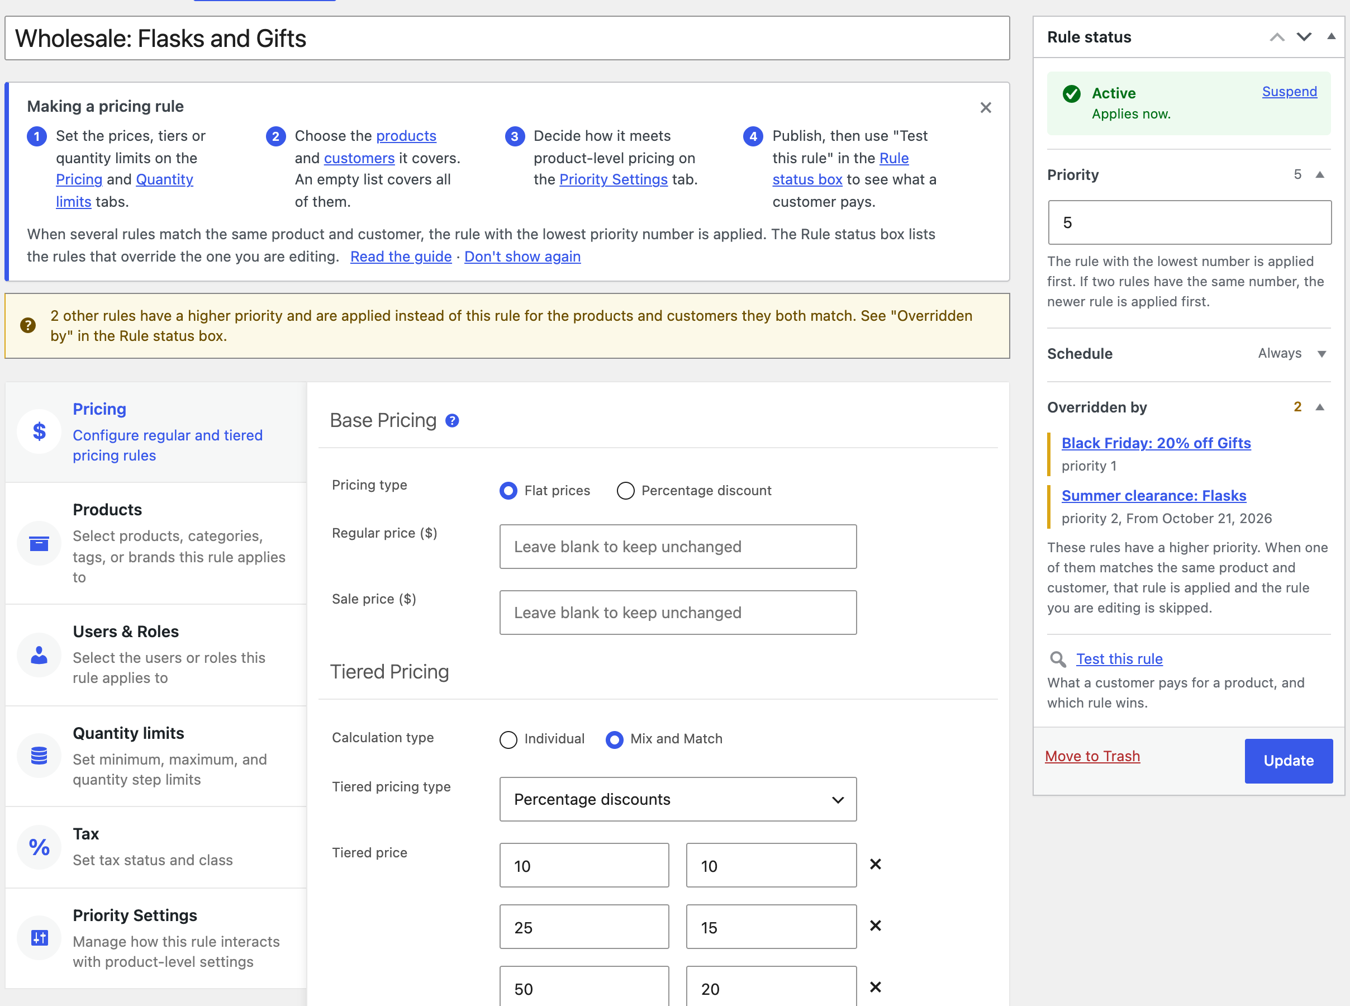This screenshot has width=1350, height=1006.
Task: Select Individual calculation type
Action: pos(508,739)
